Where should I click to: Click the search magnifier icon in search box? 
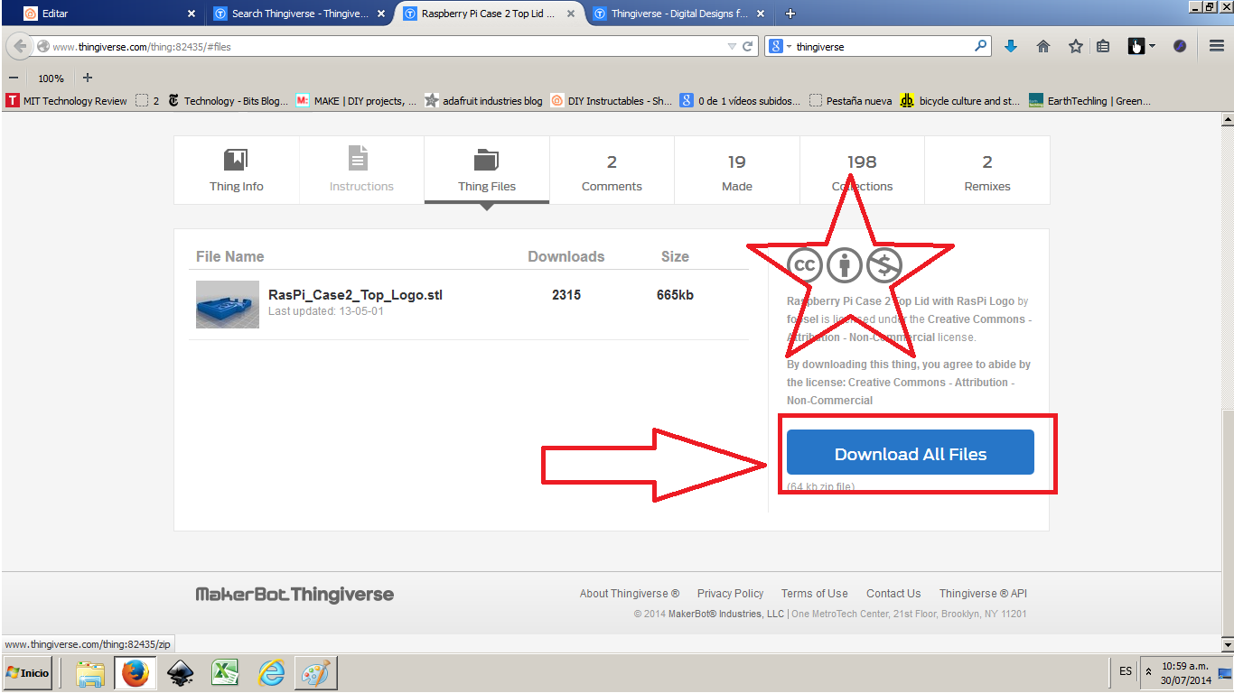click(981, 46)
